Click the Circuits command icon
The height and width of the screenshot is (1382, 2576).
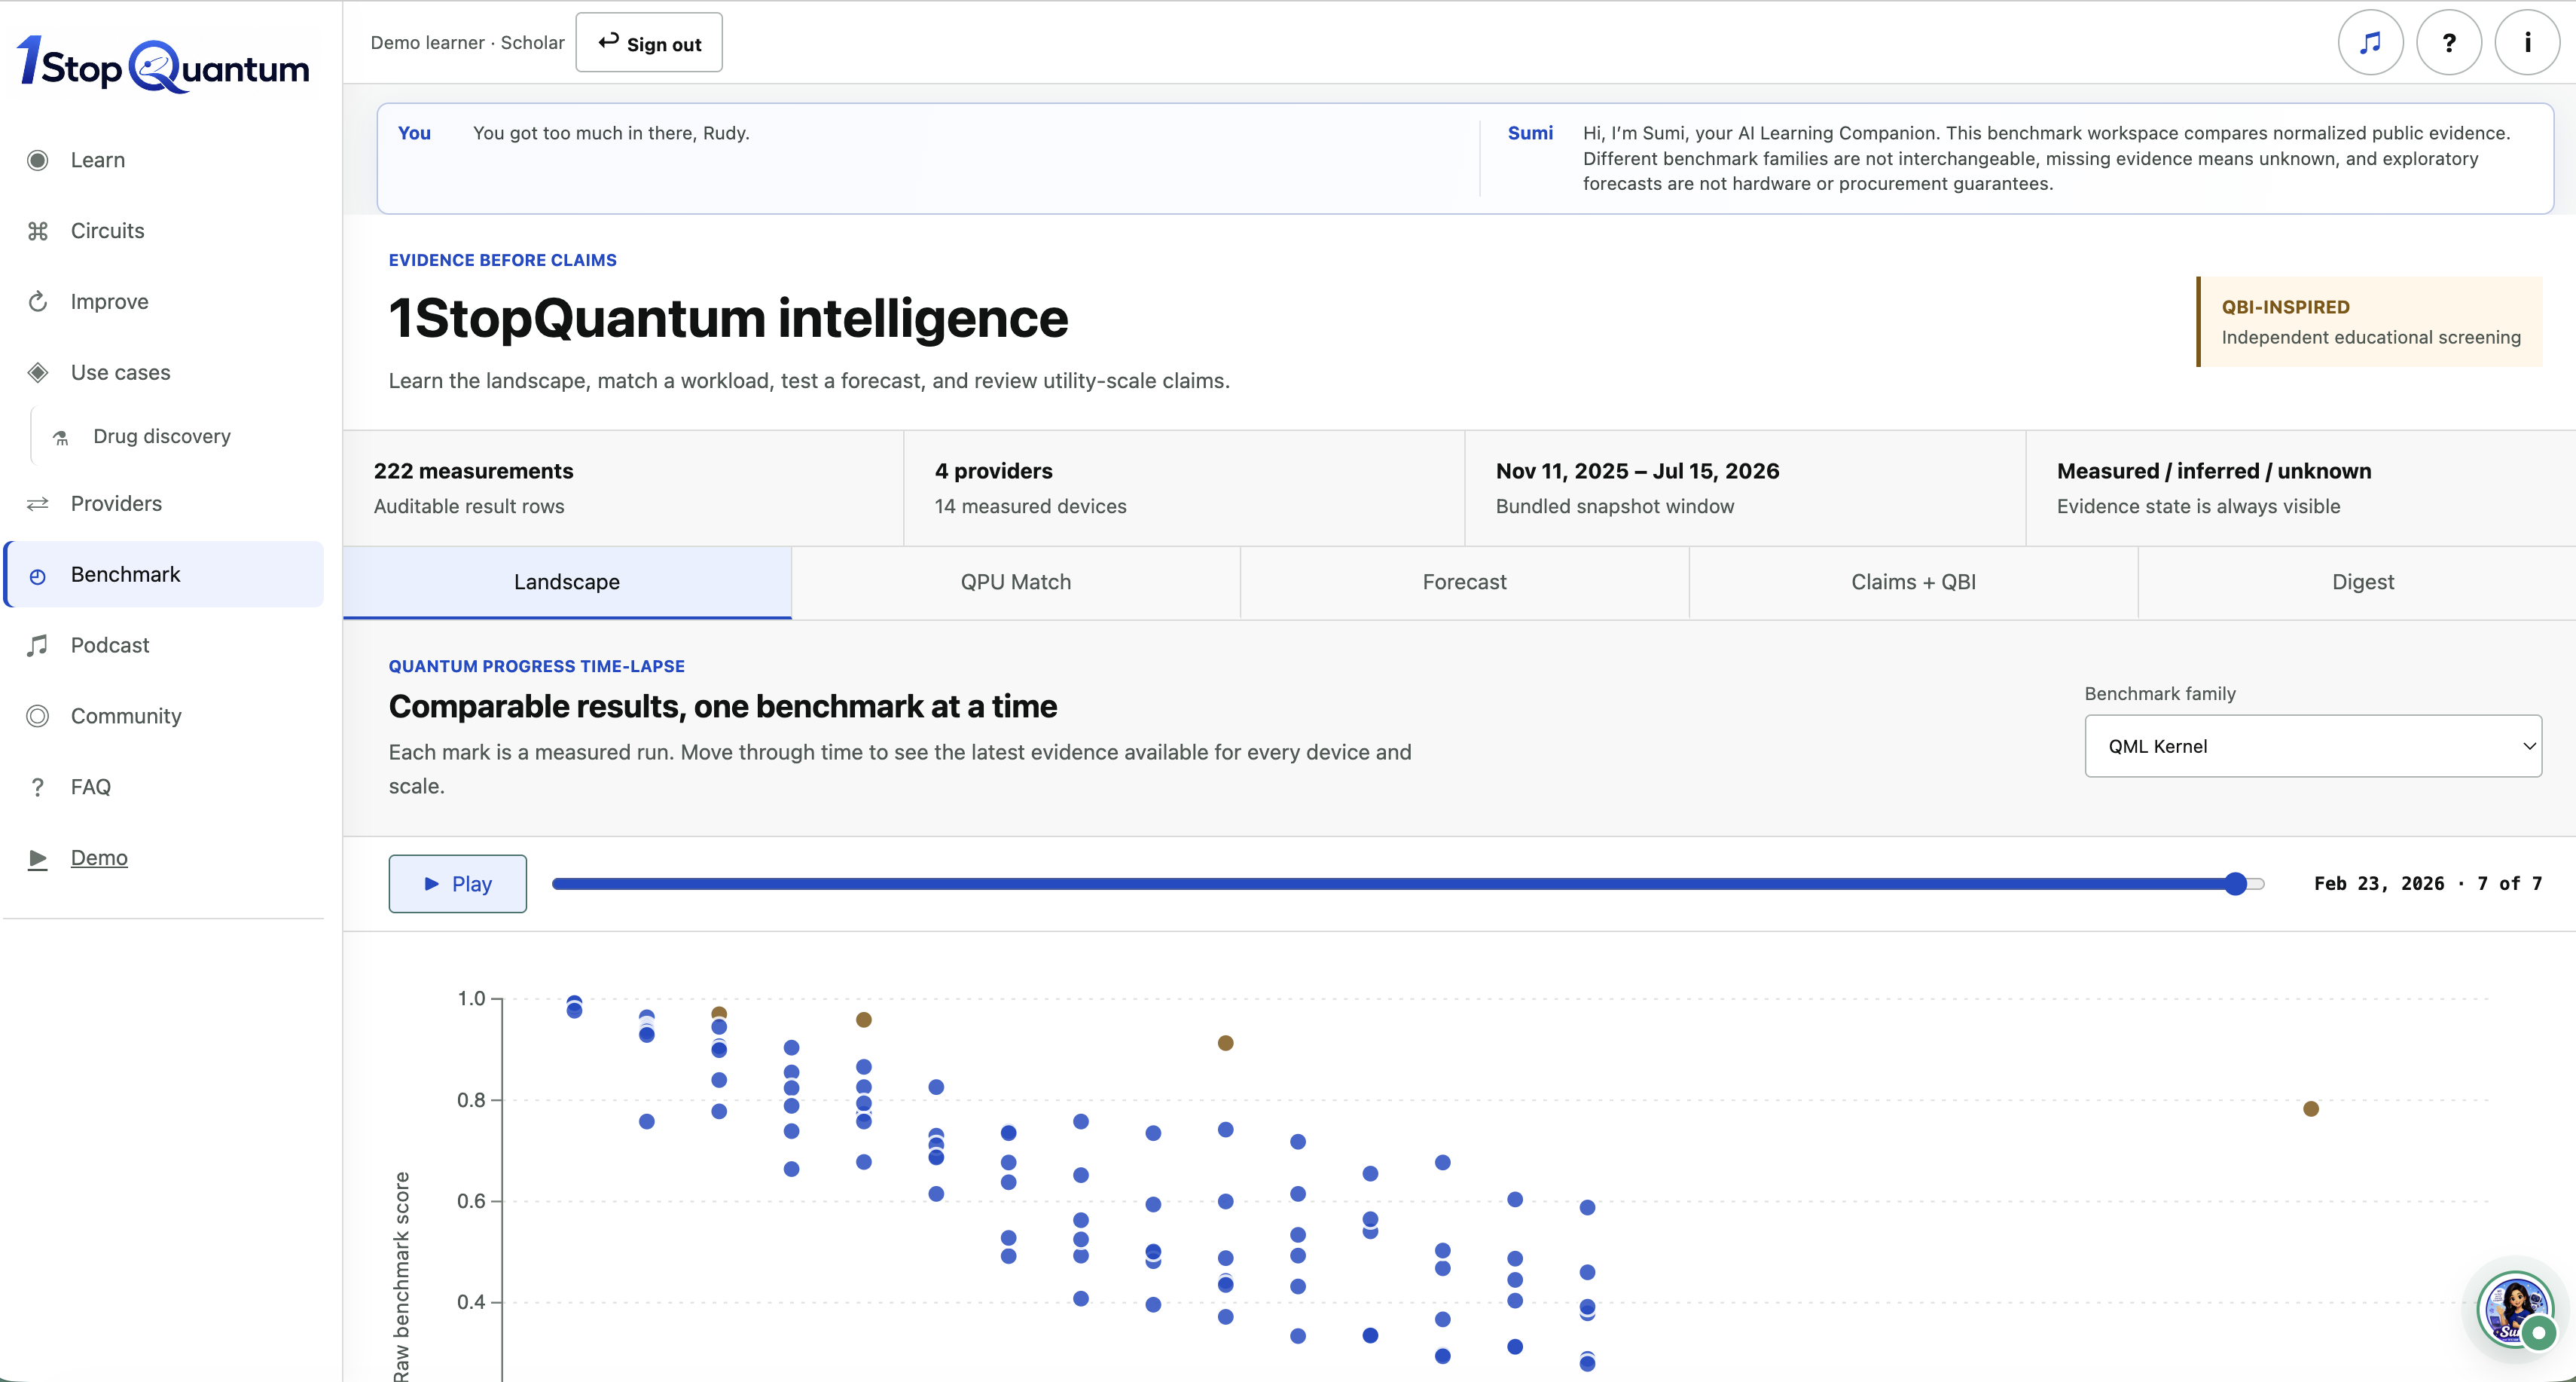38,231
